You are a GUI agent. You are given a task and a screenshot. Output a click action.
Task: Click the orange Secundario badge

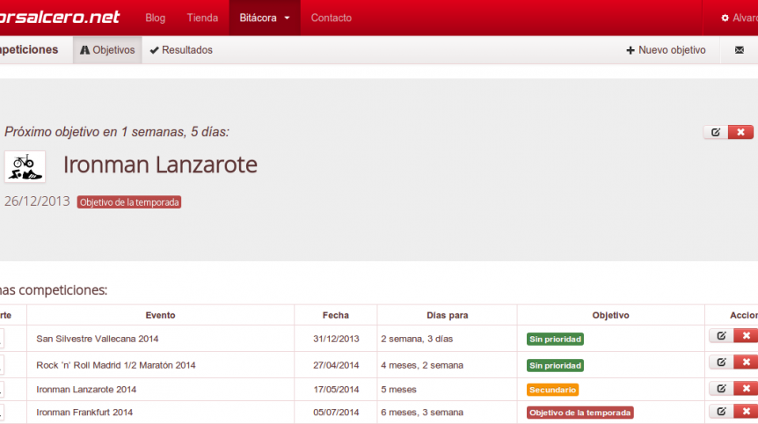pyautogui.click(x=552, y=390)
